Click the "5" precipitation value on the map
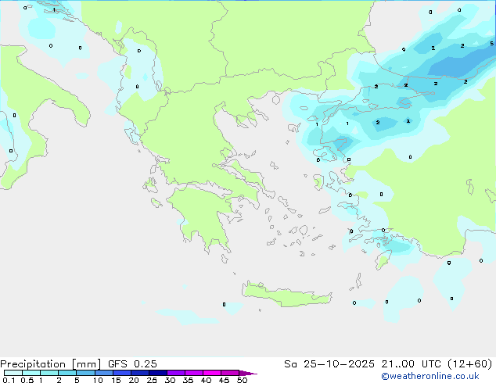 pos(491,43)
